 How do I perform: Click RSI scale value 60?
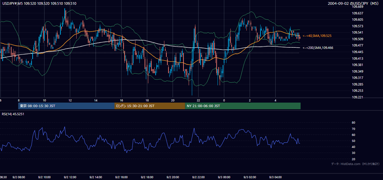[353, 135]
